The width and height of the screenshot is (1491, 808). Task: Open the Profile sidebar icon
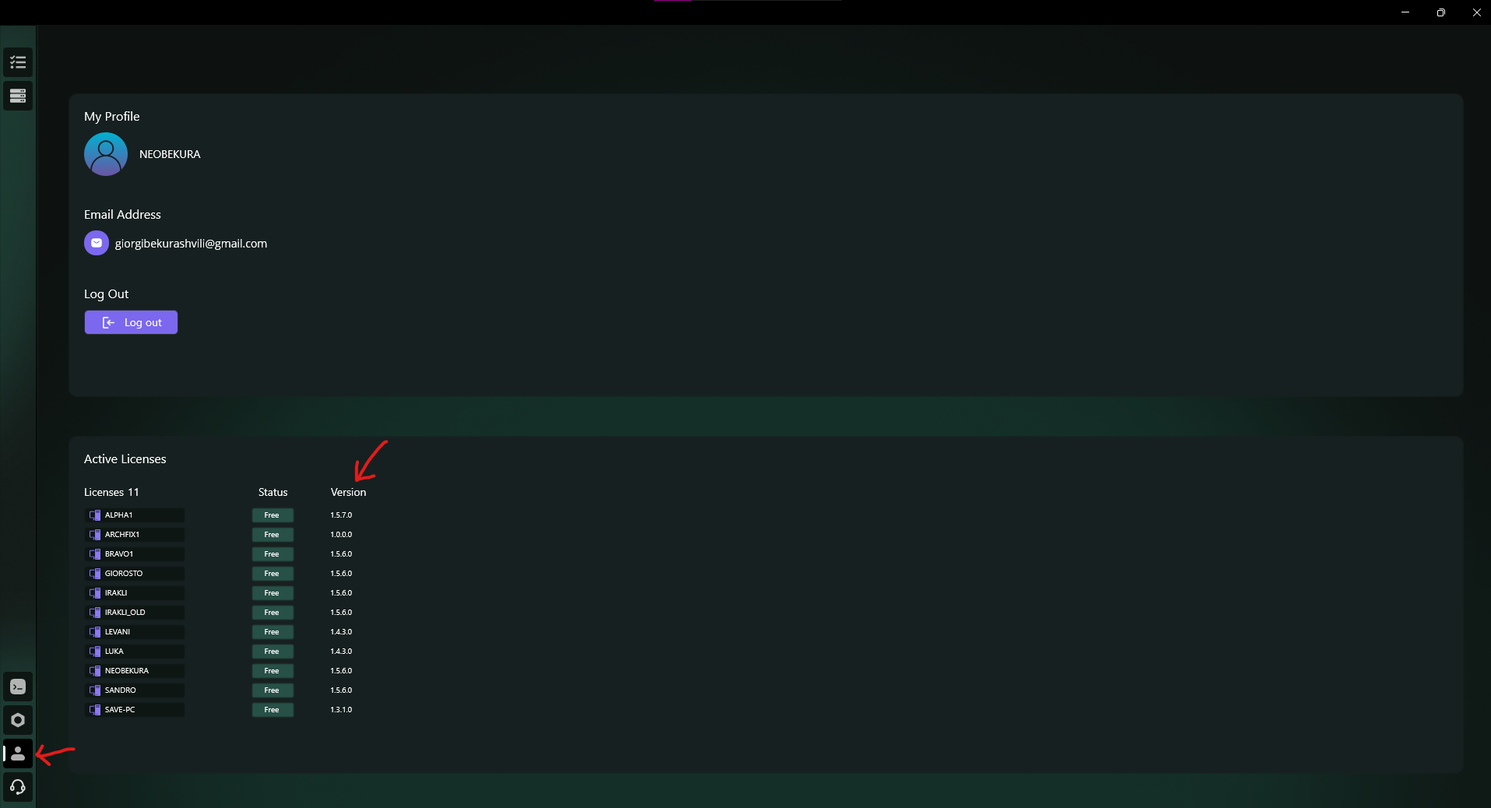tap(17, 754)
